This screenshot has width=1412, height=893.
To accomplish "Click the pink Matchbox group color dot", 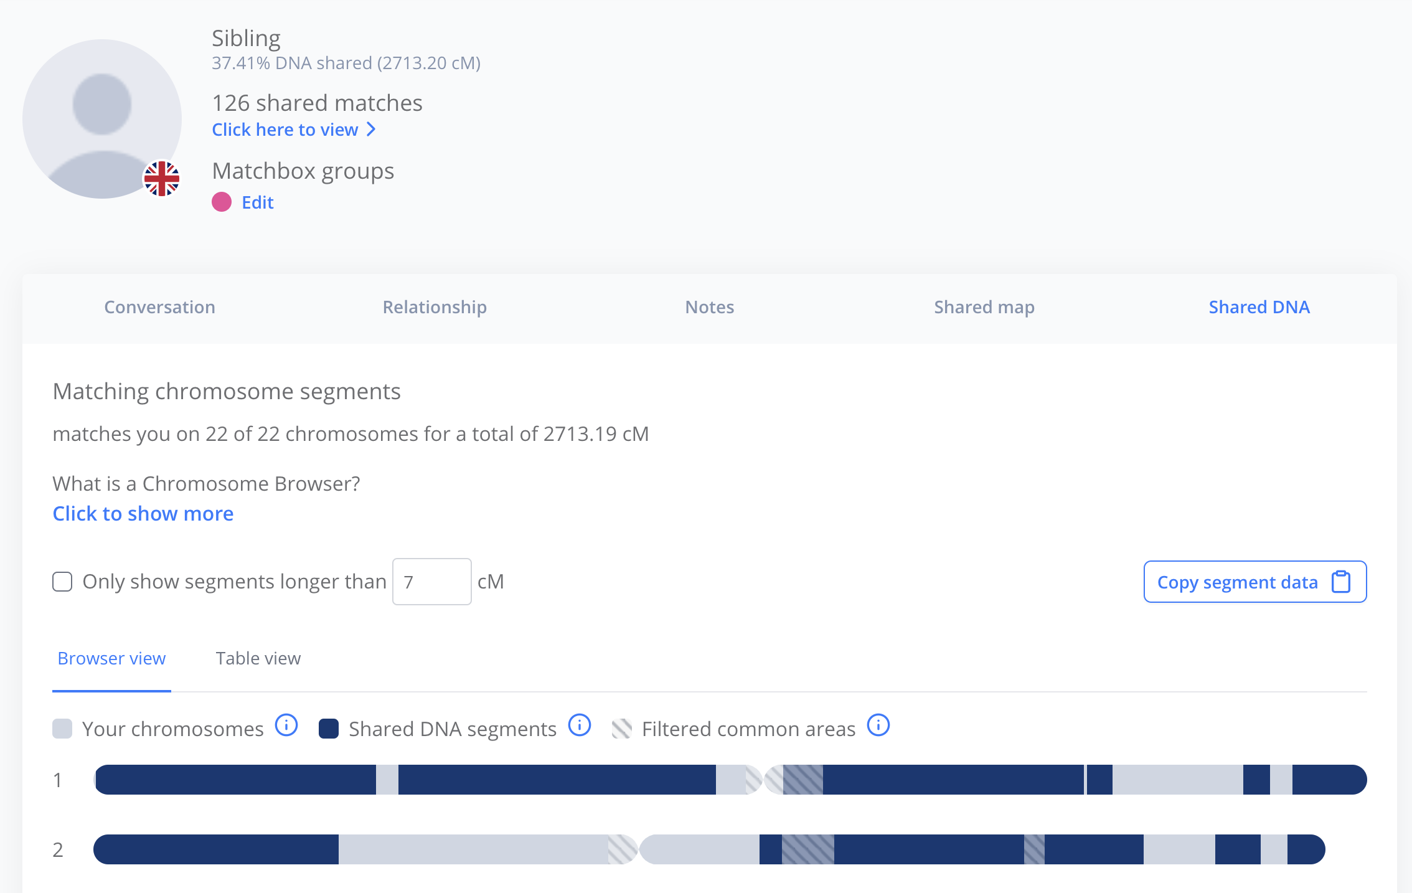I will click(x=222, y=202).
